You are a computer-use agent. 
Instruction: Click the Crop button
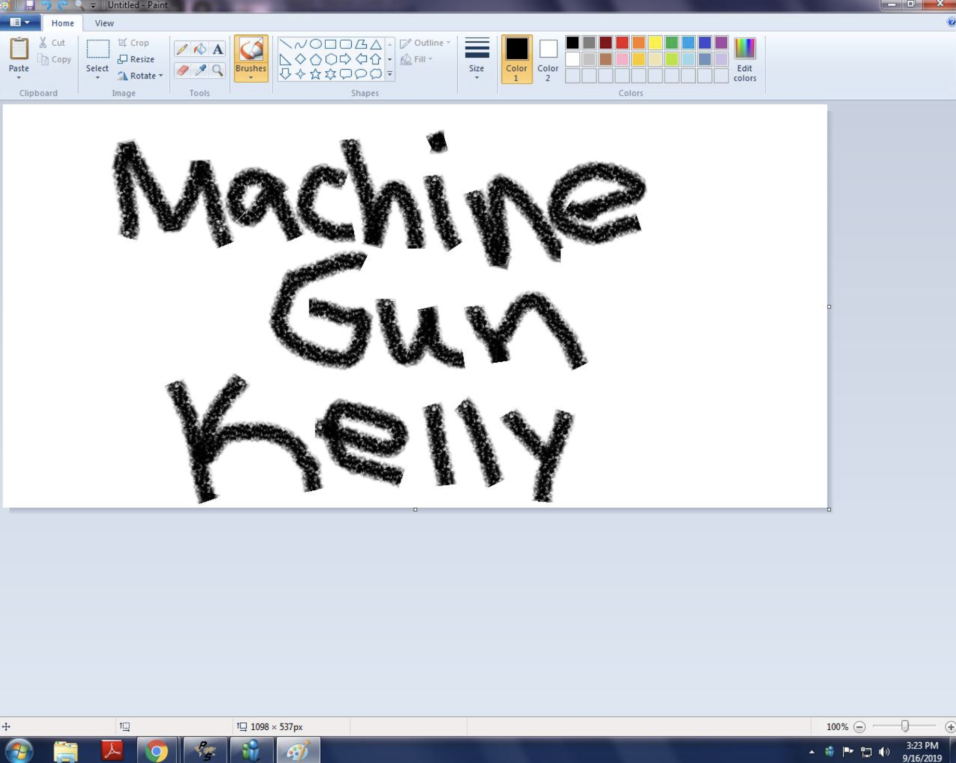coord(134,43)
